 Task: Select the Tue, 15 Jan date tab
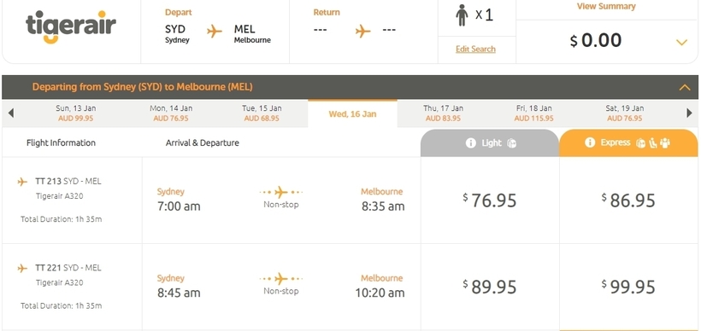(262, 113)
